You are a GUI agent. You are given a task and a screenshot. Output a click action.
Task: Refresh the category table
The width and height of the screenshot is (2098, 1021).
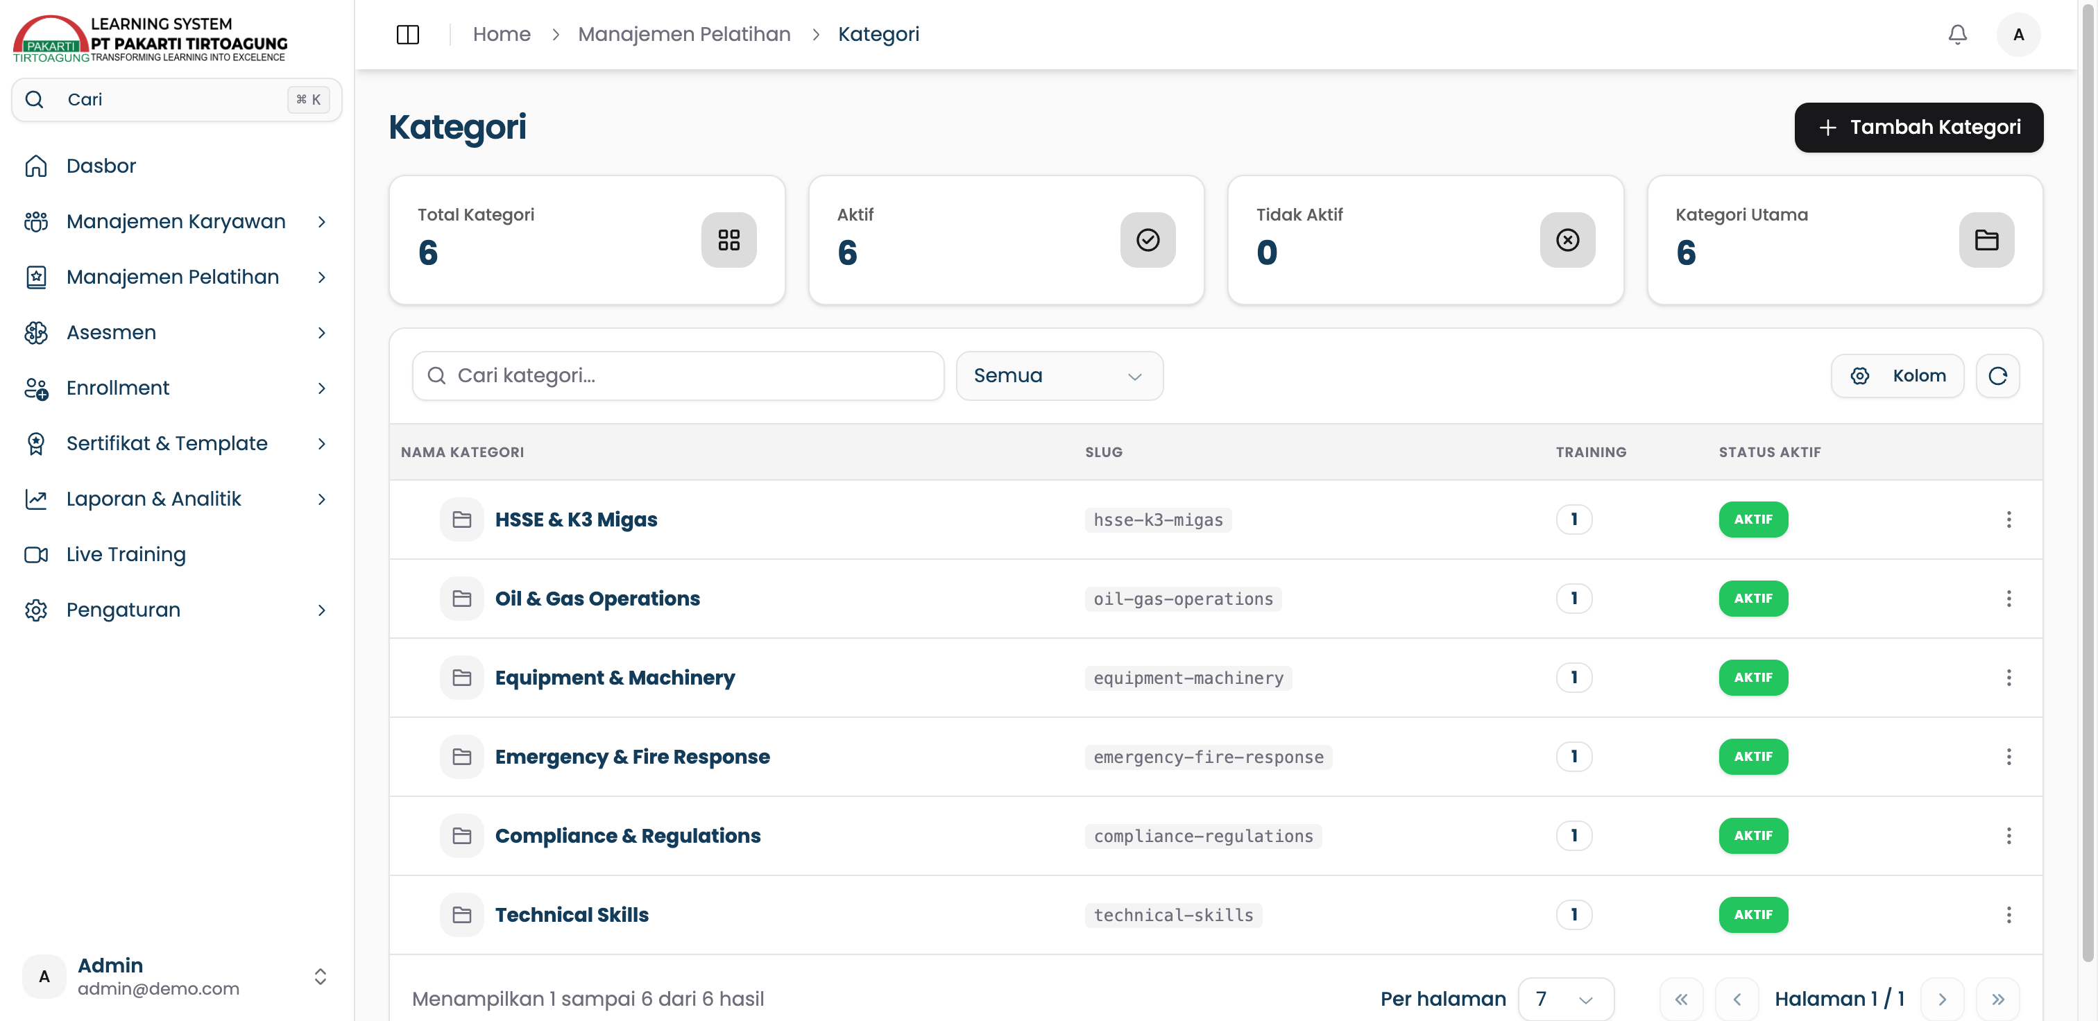(x=1997, y=375)
